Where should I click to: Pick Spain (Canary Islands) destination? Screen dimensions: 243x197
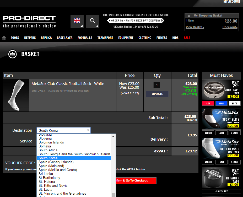pyautogui.click(x=74, y=162)
